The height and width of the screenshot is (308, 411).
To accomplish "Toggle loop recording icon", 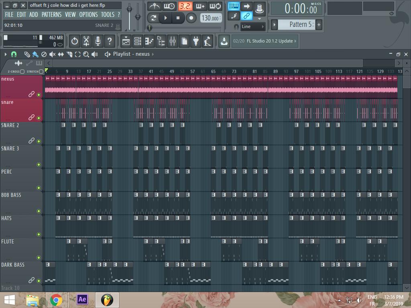I will [x=215, y=6].
